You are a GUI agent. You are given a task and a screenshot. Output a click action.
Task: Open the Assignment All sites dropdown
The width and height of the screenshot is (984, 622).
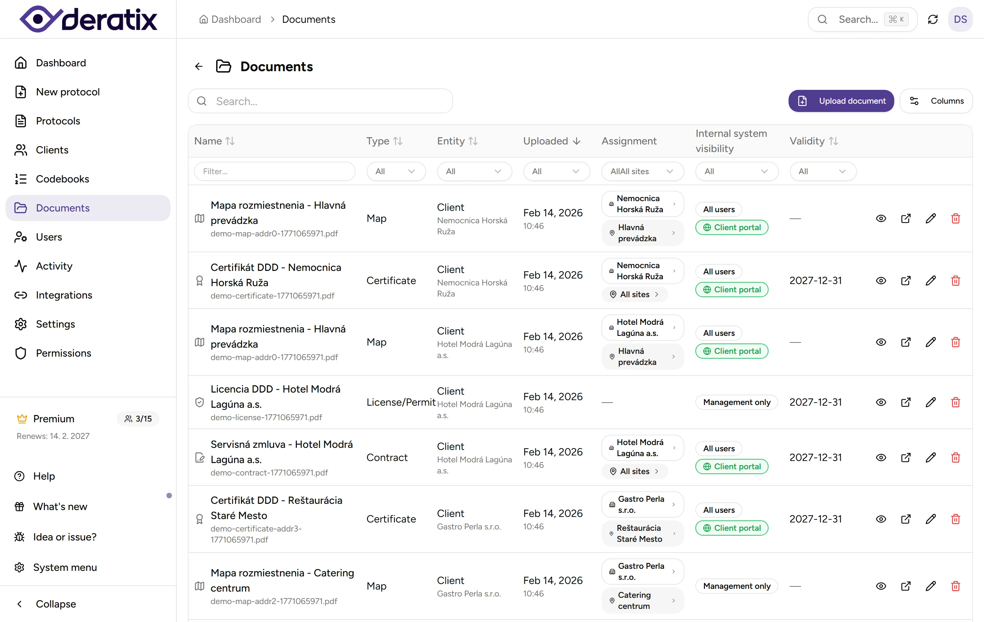pyautogui.click(x=642, y=171)
